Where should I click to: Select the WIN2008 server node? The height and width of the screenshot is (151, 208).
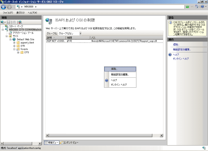(25, 30)
